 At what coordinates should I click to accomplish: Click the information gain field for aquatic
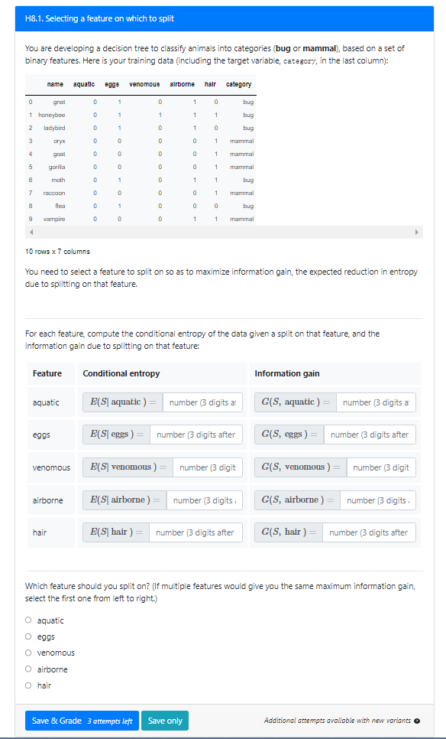pos(376,402)
